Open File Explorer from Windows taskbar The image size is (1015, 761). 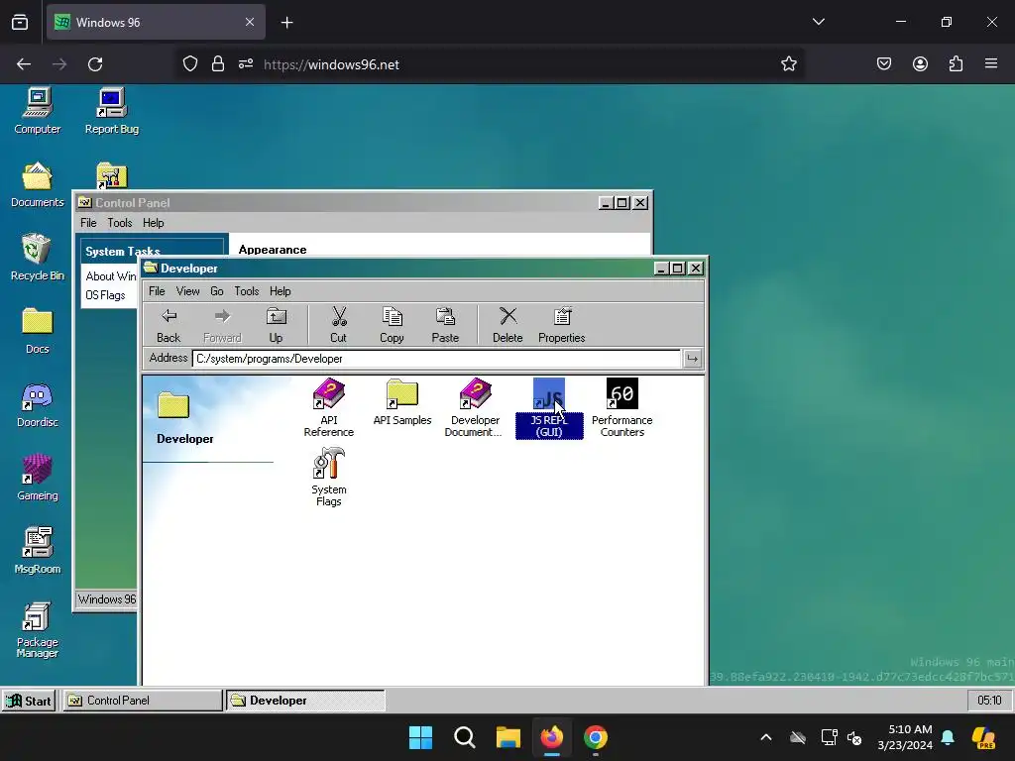coord(508,737)
